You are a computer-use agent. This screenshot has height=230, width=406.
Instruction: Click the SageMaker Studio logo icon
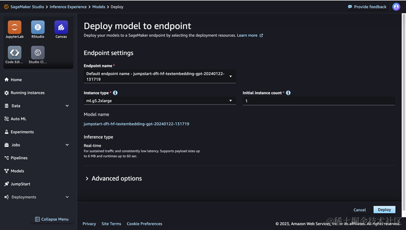click(x=6, y=7)
